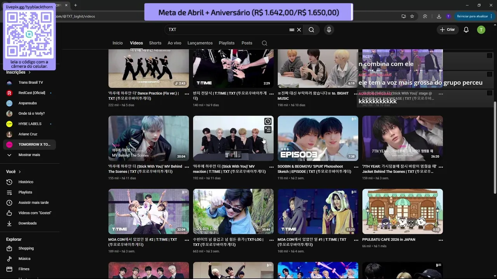497x279 pixels.
Task: Open options for SPUR Photoshoot Sketch video
Action: (356, 167)
